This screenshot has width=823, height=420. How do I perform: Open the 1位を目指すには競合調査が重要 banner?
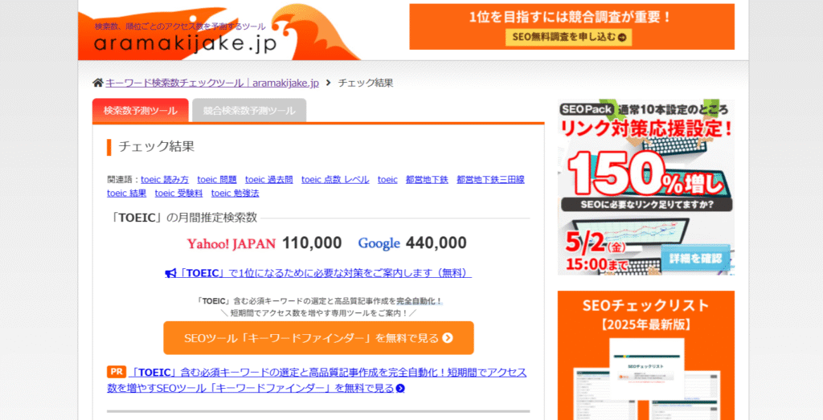572,27
